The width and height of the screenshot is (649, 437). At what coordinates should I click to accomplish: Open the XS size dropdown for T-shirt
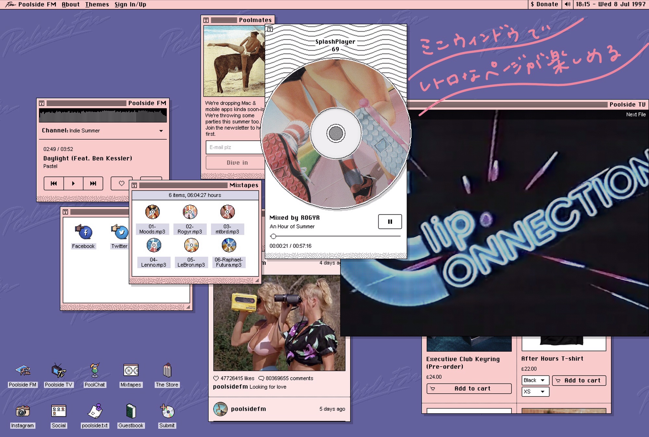pos(535,392)
